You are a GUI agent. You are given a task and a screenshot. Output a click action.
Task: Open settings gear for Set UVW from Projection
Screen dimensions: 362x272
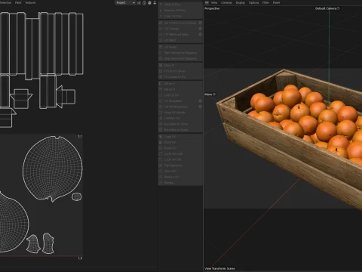(x=201, y=23)
